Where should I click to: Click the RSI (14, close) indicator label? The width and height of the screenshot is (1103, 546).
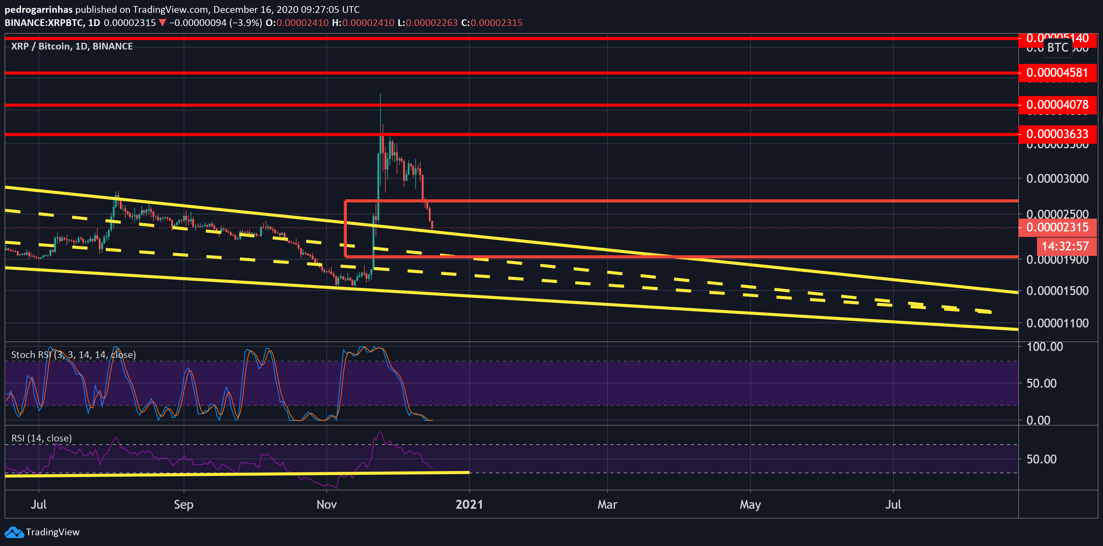pos(42,438)
